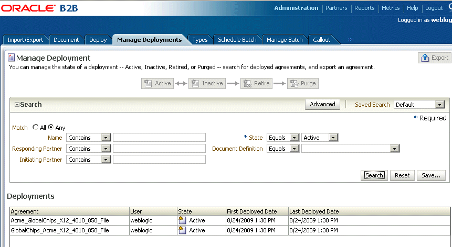Click the Save... button
Image resolution: width=452 pixels, height=247 pixels.
431,175
